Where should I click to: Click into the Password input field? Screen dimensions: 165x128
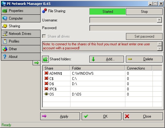tap(126, 28)
